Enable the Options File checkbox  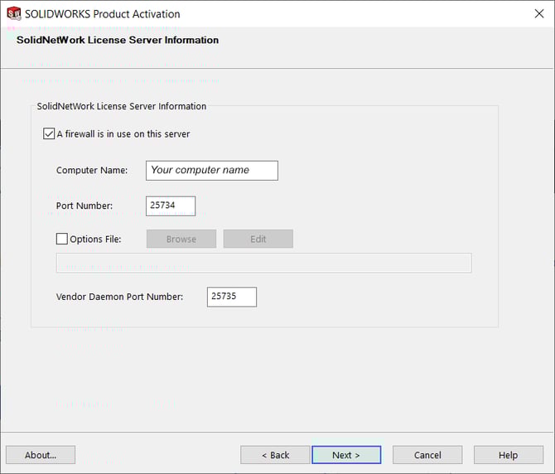point(62,239)
